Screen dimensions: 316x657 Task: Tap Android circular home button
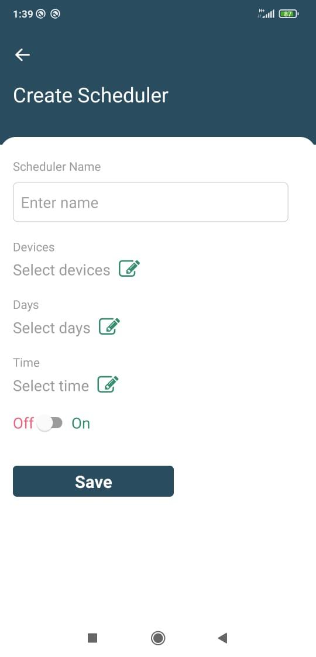tap(158, 638)
